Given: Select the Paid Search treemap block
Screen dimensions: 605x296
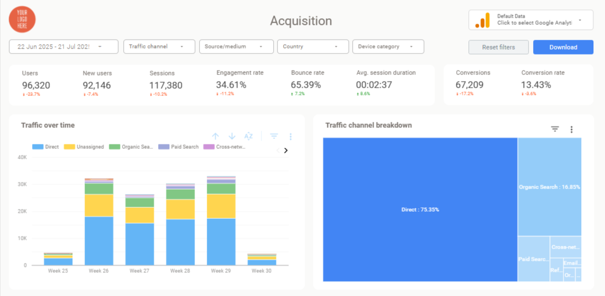Looking at the screenshot, I should point(534,259).
